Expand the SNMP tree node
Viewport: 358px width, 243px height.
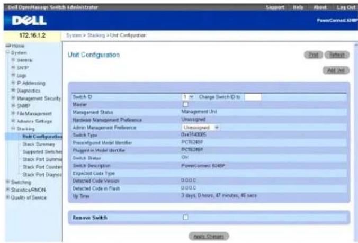pyautogui.click(x=13, y=106)
